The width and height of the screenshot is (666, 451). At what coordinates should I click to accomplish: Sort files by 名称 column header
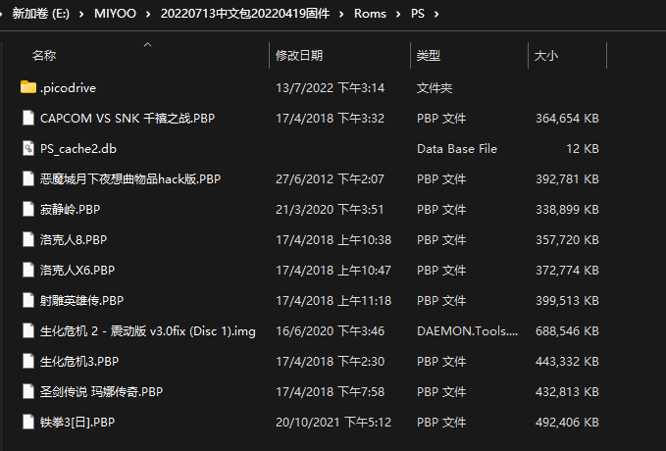pyautogui.click(x=44, y=56)
